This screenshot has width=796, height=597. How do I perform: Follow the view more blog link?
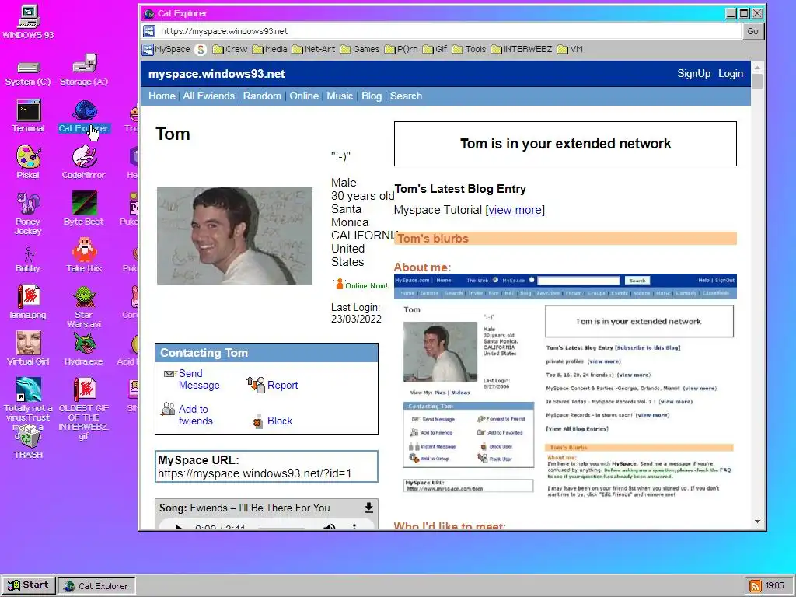point(515,210)
